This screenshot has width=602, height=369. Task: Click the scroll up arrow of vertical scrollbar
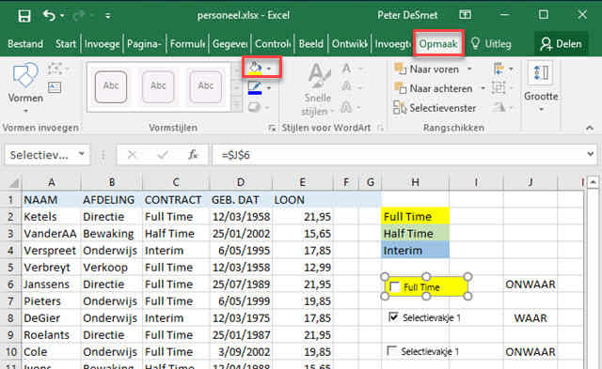[594, 182]
